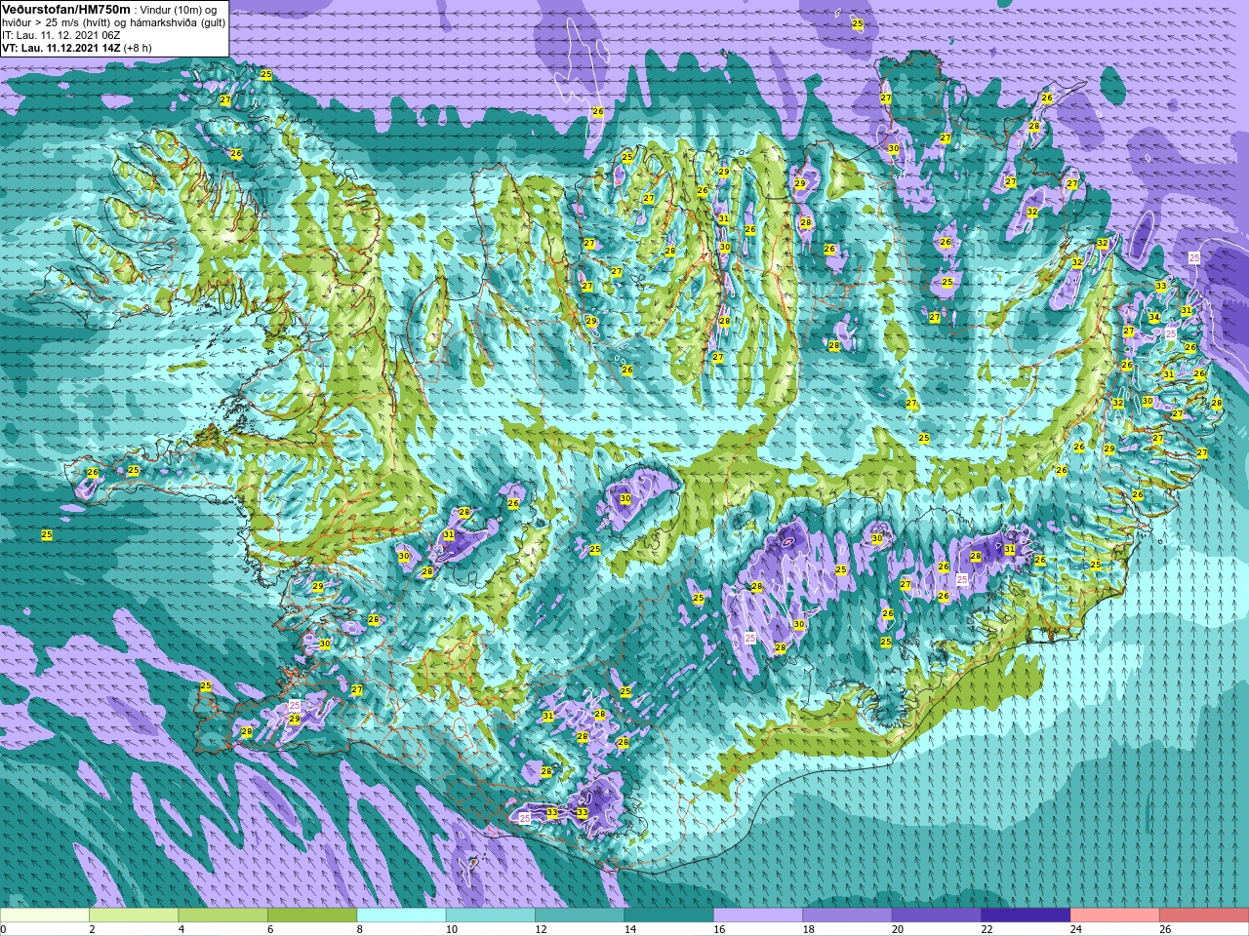Pick the light green 2–4 legend swatch
The height and width of the screenshot is (936, 1249).
134,916
